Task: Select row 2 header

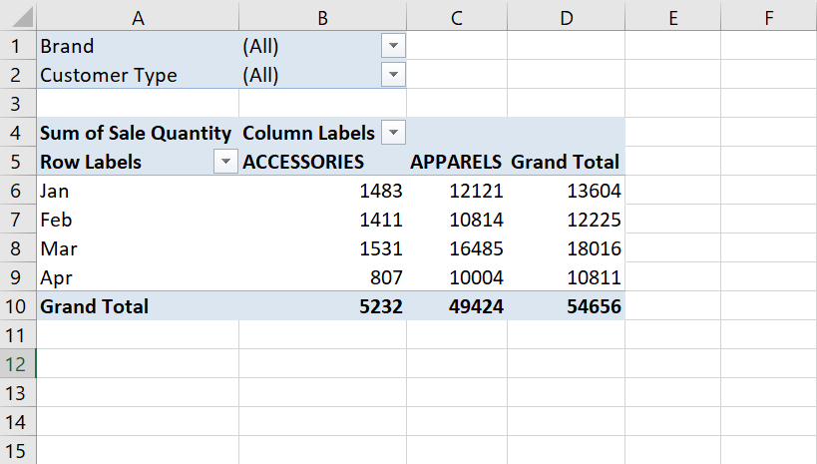Action: click(16, 75)
